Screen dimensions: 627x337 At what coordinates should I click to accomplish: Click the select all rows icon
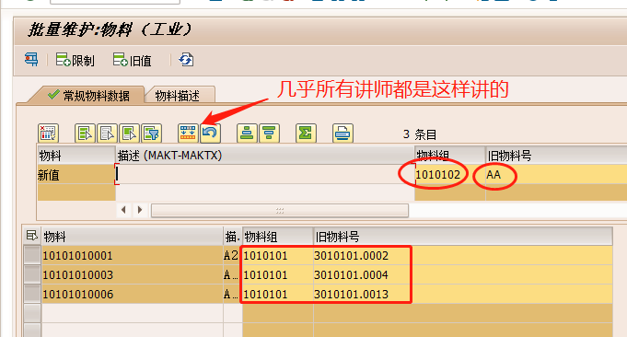click(85, 134)
